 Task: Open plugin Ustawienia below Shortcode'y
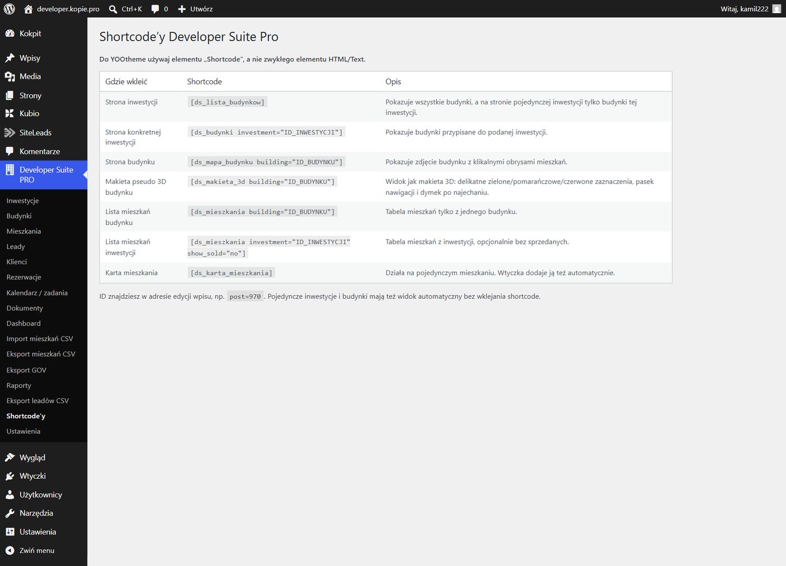pyautogui.click(x=24, y=431)
